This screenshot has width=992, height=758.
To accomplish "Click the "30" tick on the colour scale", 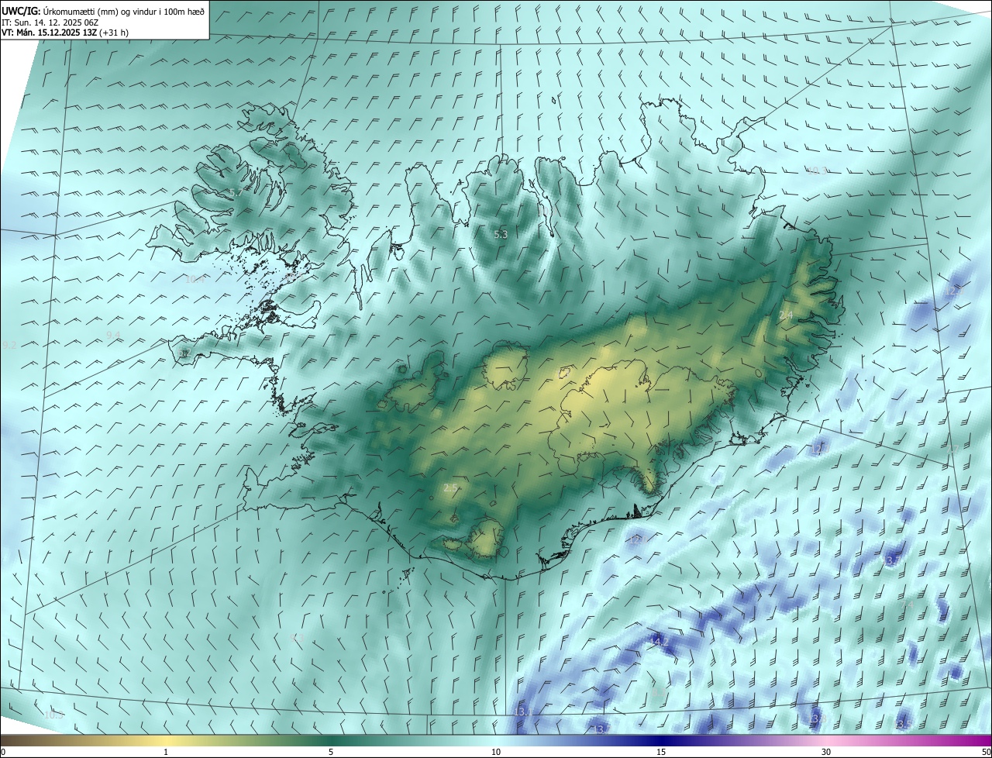I will 826,752.
